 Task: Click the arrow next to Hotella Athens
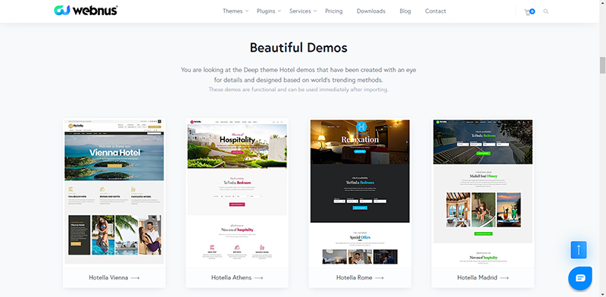[x=258, y=277]
